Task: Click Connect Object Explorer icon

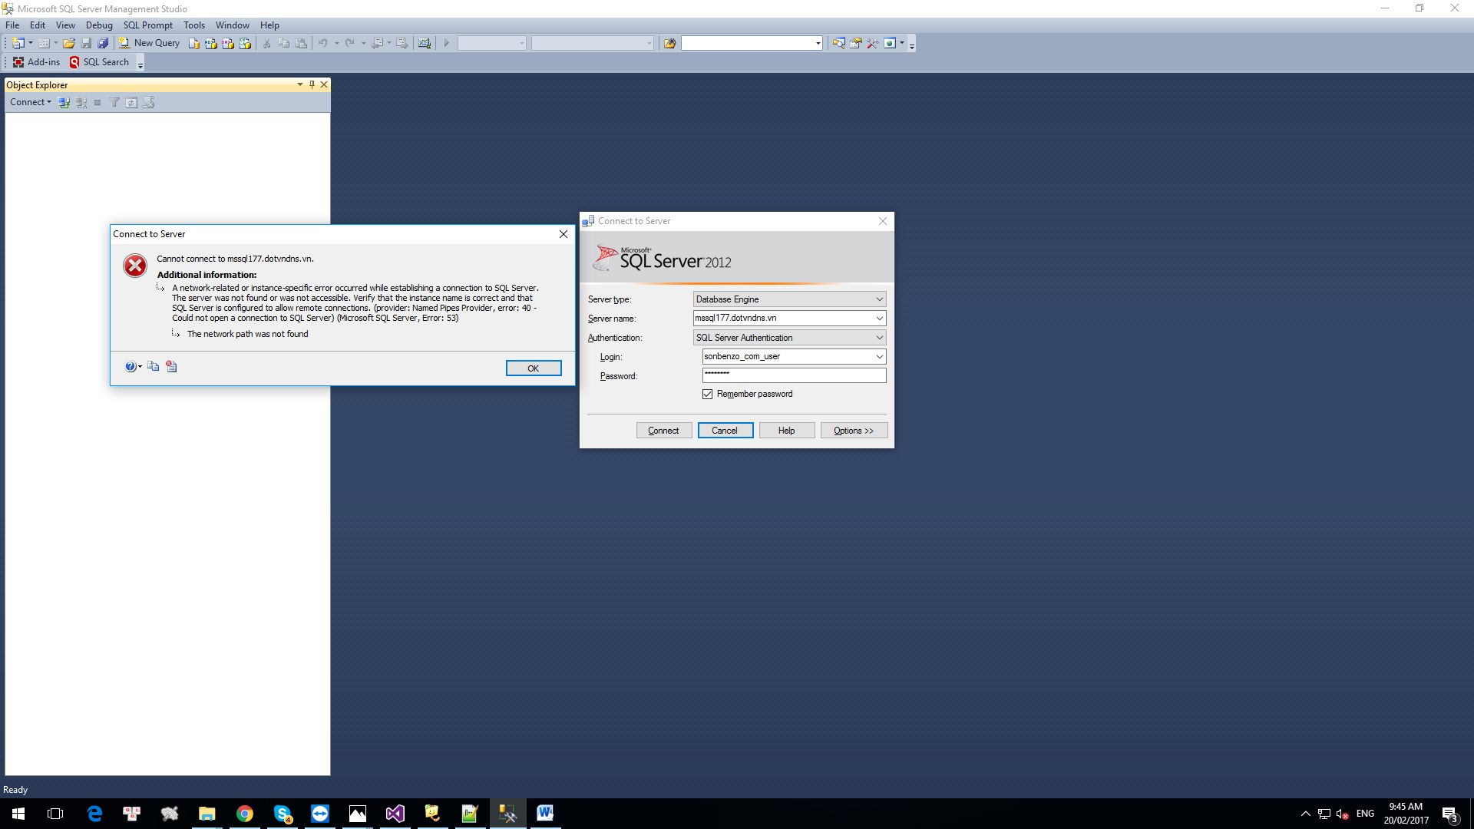Action: (x=64, y=102)
